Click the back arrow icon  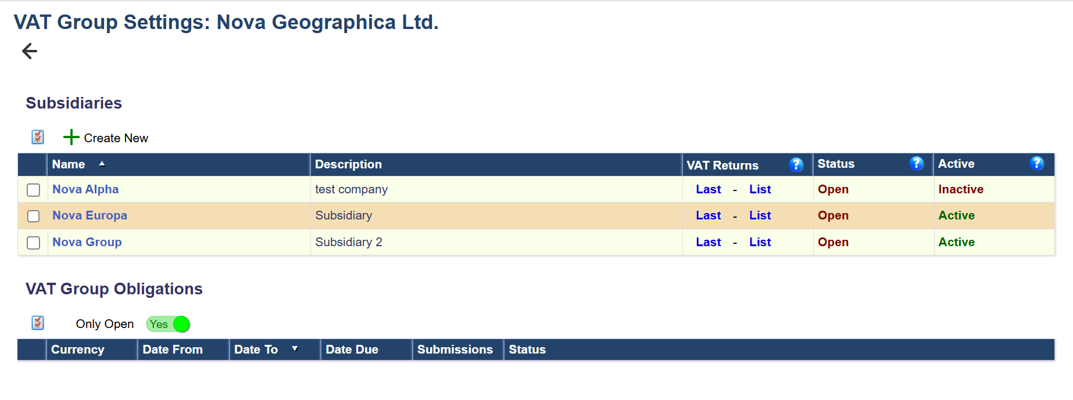[30, 51]
